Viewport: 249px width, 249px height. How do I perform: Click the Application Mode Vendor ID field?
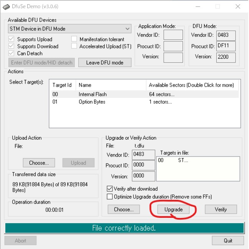pos(173,35)
